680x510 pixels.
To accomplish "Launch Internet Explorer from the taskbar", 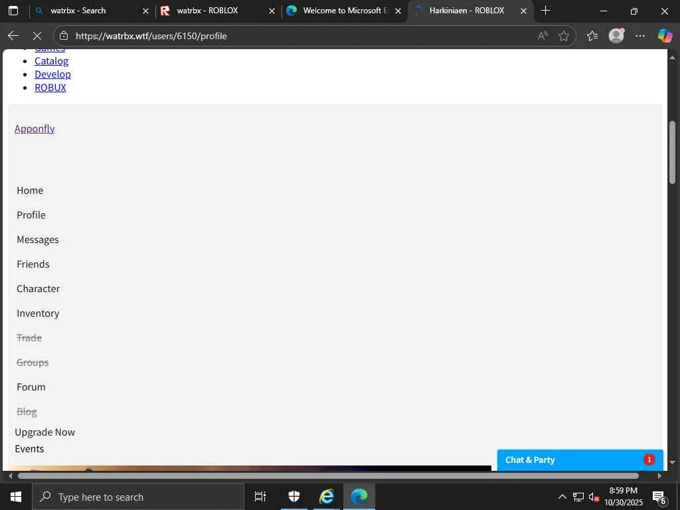I will pyautogui.click(x=327, y=497).
